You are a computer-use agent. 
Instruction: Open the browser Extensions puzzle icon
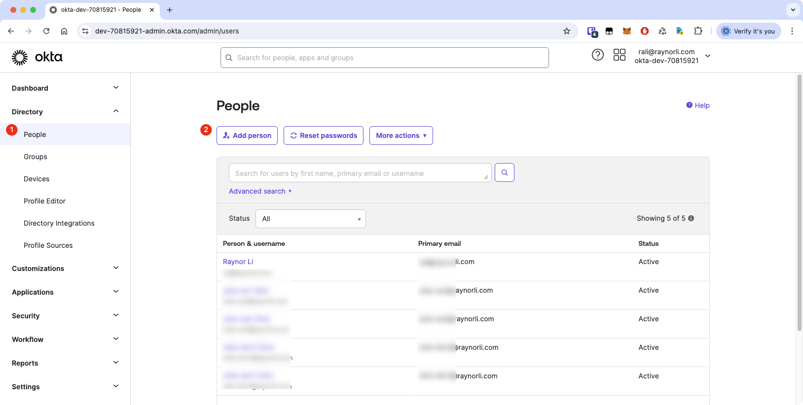click(x=698, y=31)
